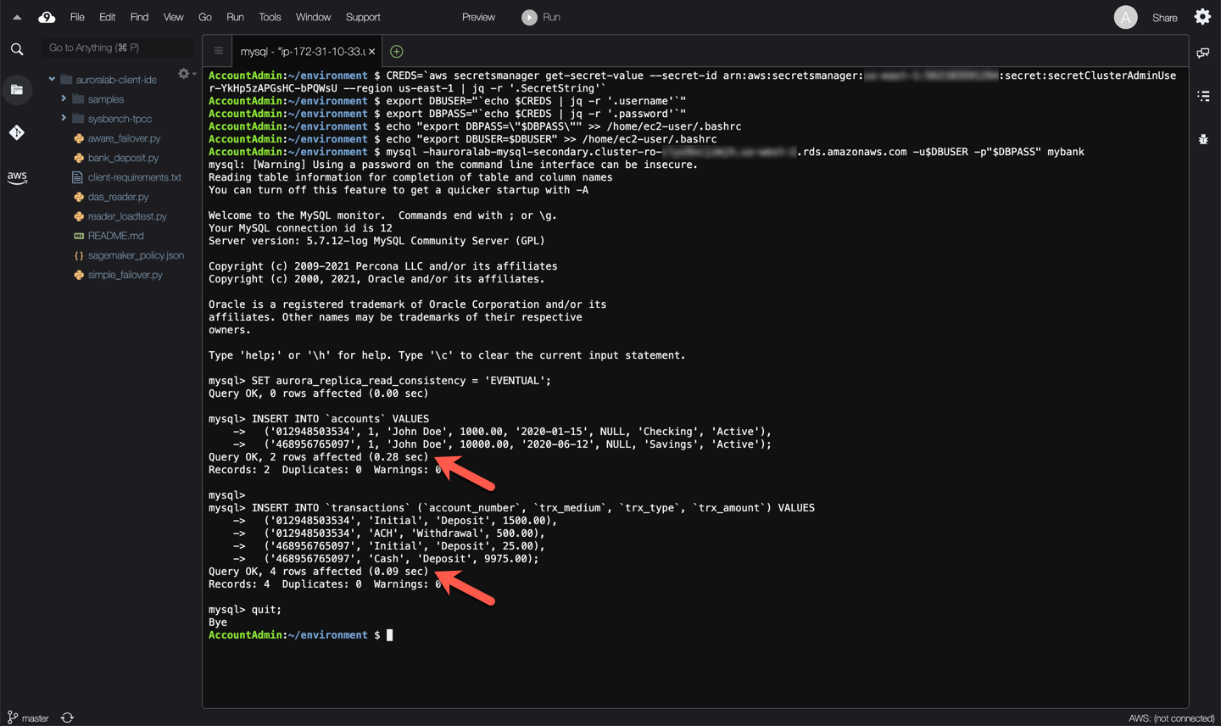Click the Share button
The width and height of the screenshot is (1221, 726).
(x=1164, y=16)
